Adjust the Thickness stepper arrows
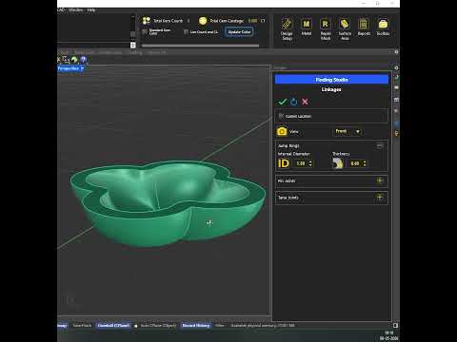Image resolution: width=457 pixels, height=342 pixels. (x=365, y=163)
